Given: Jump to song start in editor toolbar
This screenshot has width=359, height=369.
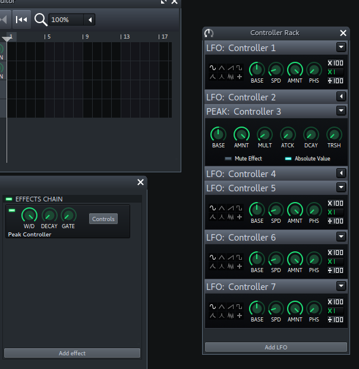Looking at the screenshot, I should coord(21,20).
